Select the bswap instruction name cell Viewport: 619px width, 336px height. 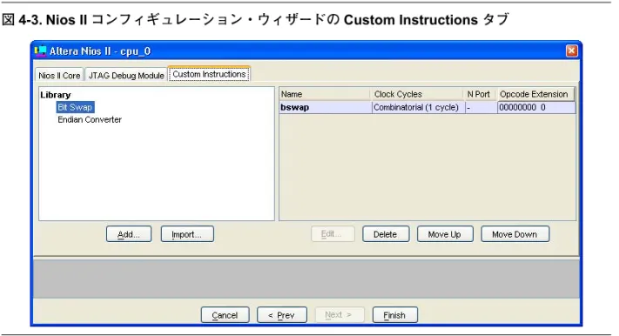pyautogui.click(x=326, y=107)
